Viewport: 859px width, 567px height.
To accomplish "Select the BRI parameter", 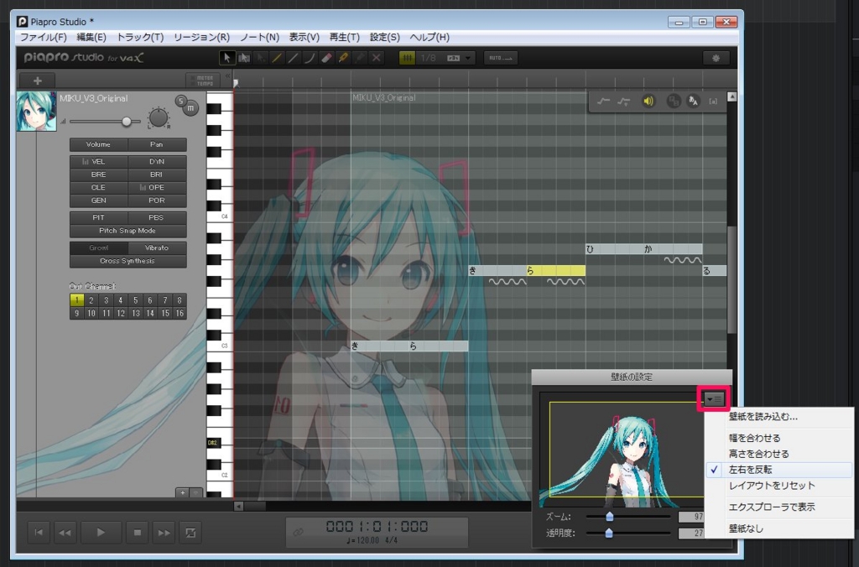I will click(157, 174).
